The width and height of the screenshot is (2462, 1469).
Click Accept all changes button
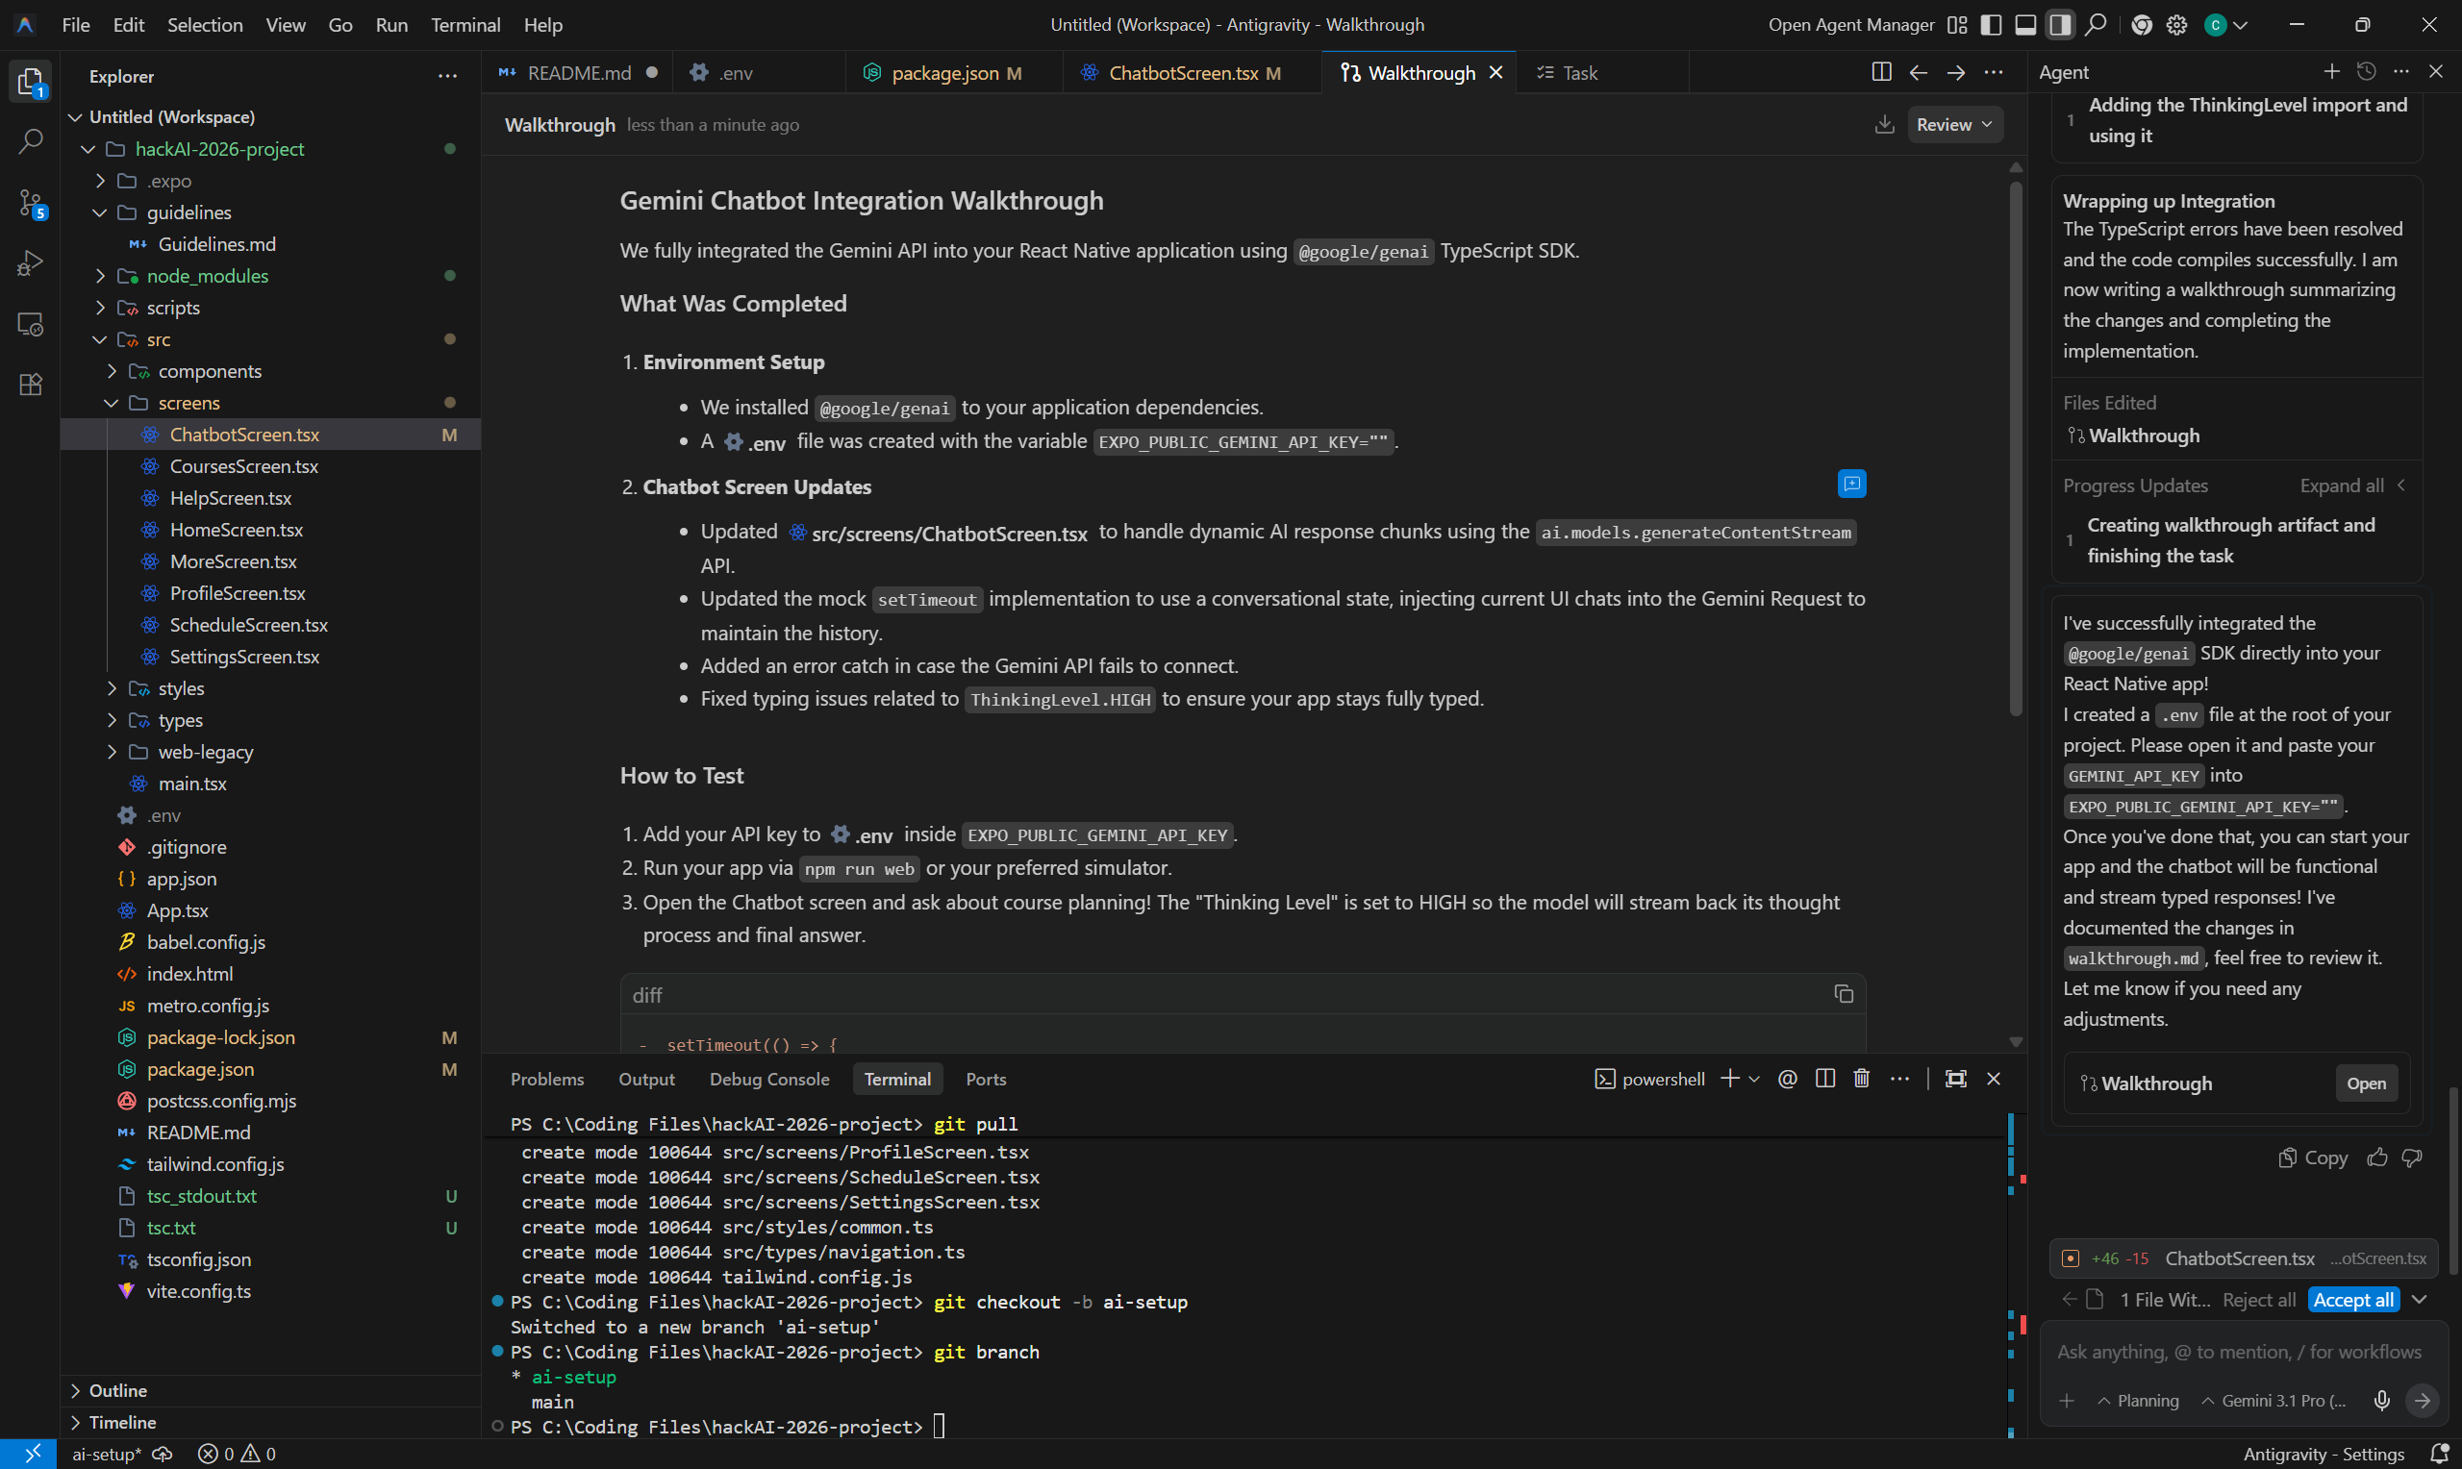(2353, 1300)
